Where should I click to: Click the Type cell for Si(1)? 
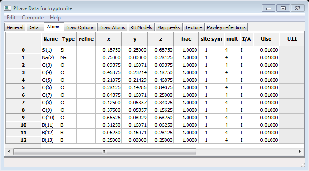tap(68, 50)
